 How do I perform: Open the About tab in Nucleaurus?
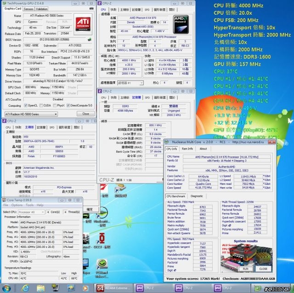(203, 149)
